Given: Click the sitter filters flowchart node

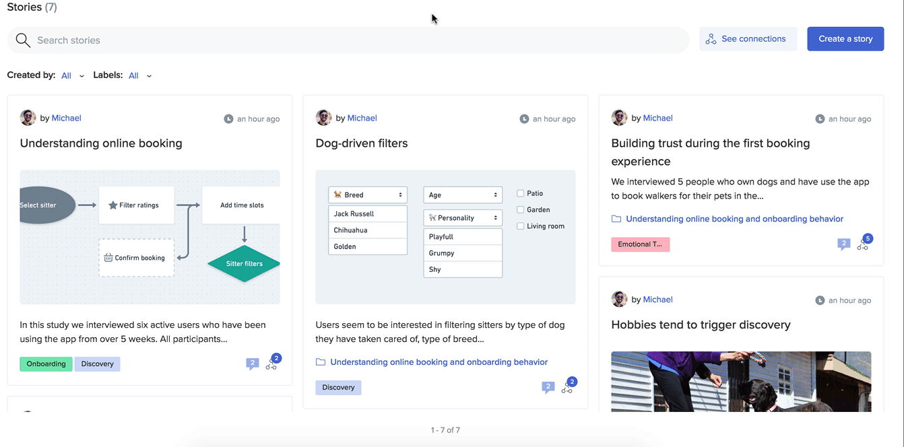Looking at the screenshot, I should tap(244, 264).
